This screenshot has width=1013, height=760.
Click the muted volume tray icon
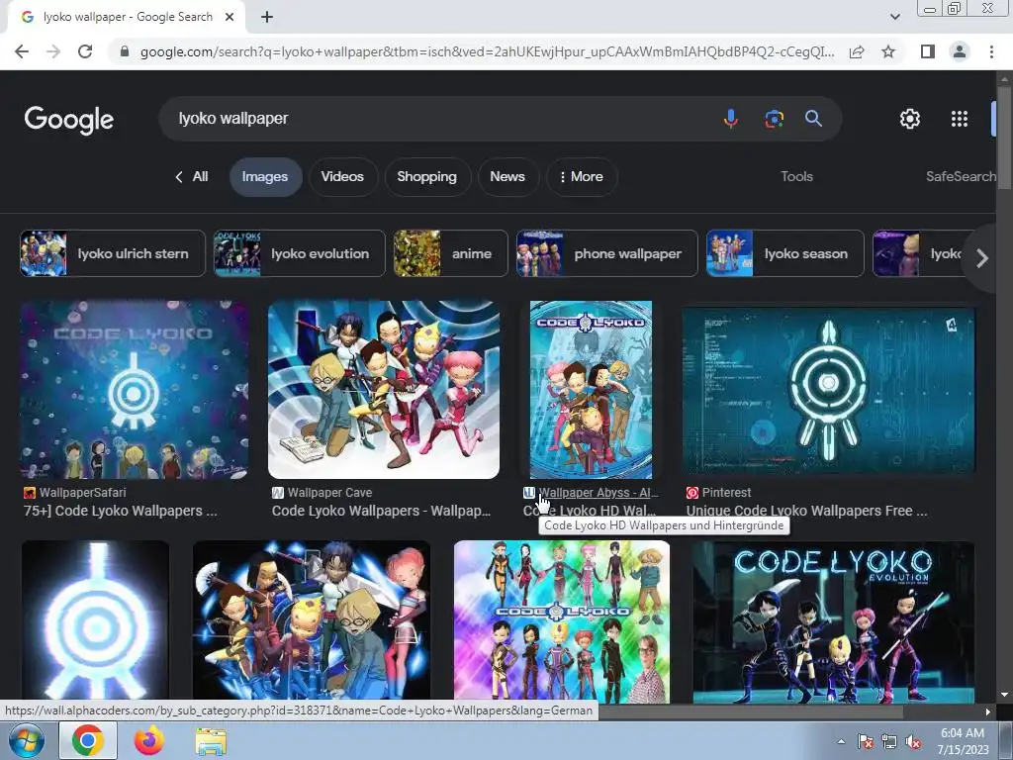[x=913, y=741]
